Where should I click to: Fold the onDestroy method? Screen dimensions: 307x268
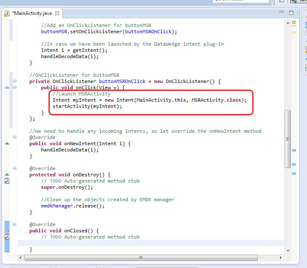15,168
